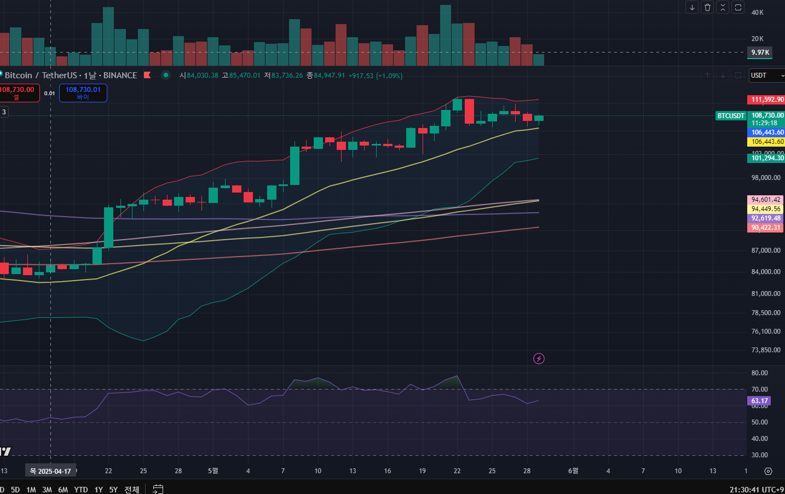Click the 6월 label on time axis
The height and width of the screenshot is (494, 785).
coord(573,471)
